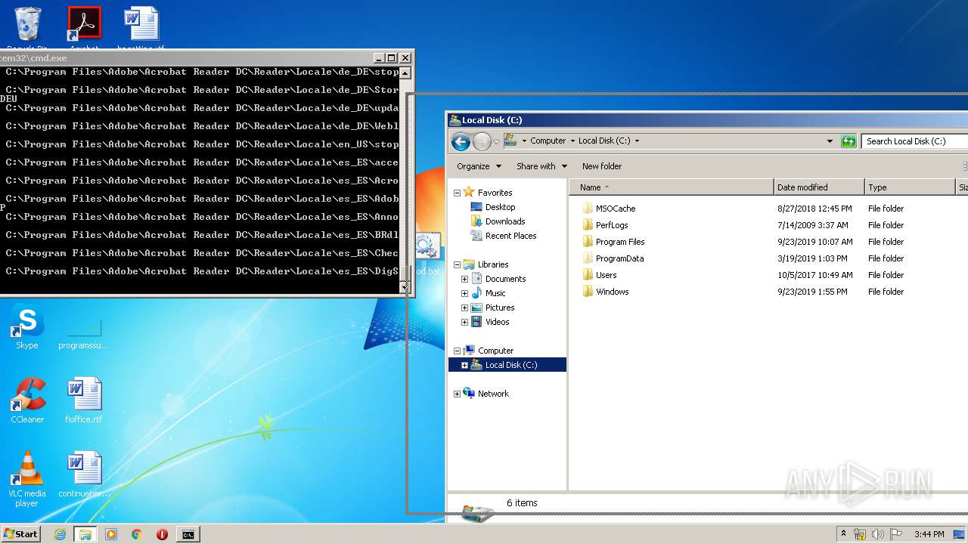Click the Refresh button beside address bar
Viewport: 968px width, 544px height.
(849, 141)
